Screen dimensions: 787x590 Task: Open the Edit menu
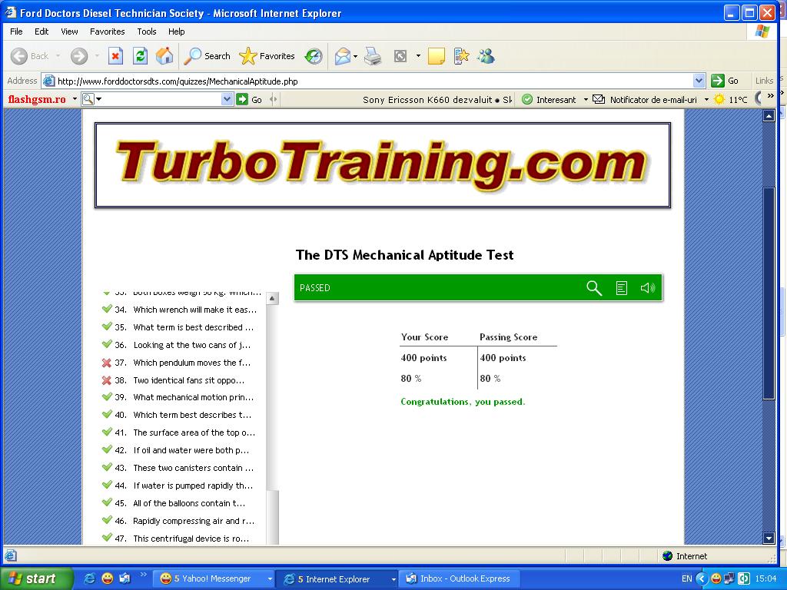click(x=42, y=31)
